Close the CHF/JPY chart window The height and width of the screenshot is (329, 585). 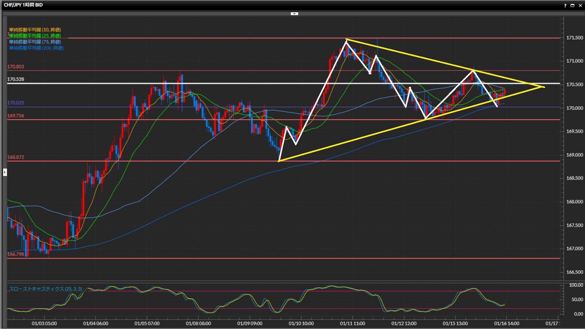[580, 5]
